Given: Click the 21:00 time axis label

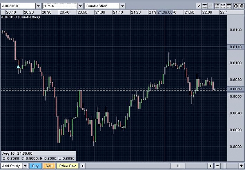Looking at the screenshot, I should [x=100, y=12].
